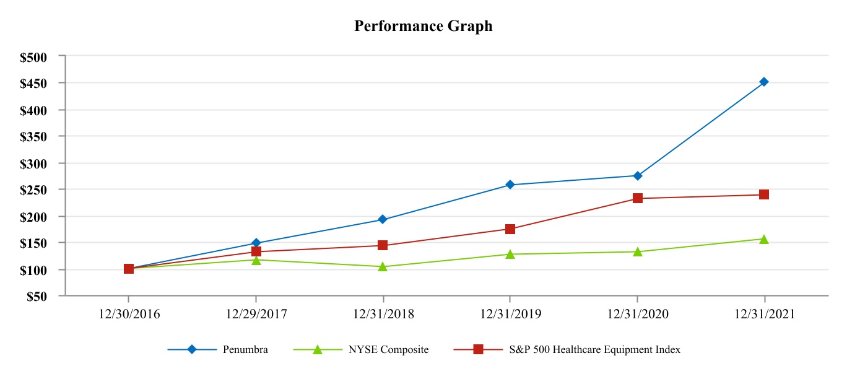Click the blue diamond legend icon for Penumbra

[192, 349]
